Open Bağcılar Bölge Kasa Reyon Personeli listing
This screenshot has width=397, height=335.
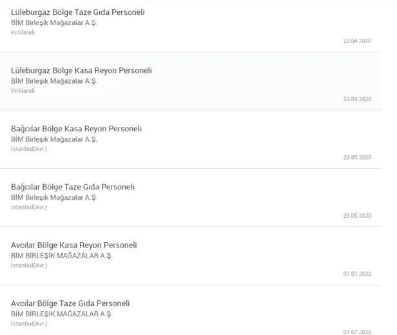click(76, 129)
